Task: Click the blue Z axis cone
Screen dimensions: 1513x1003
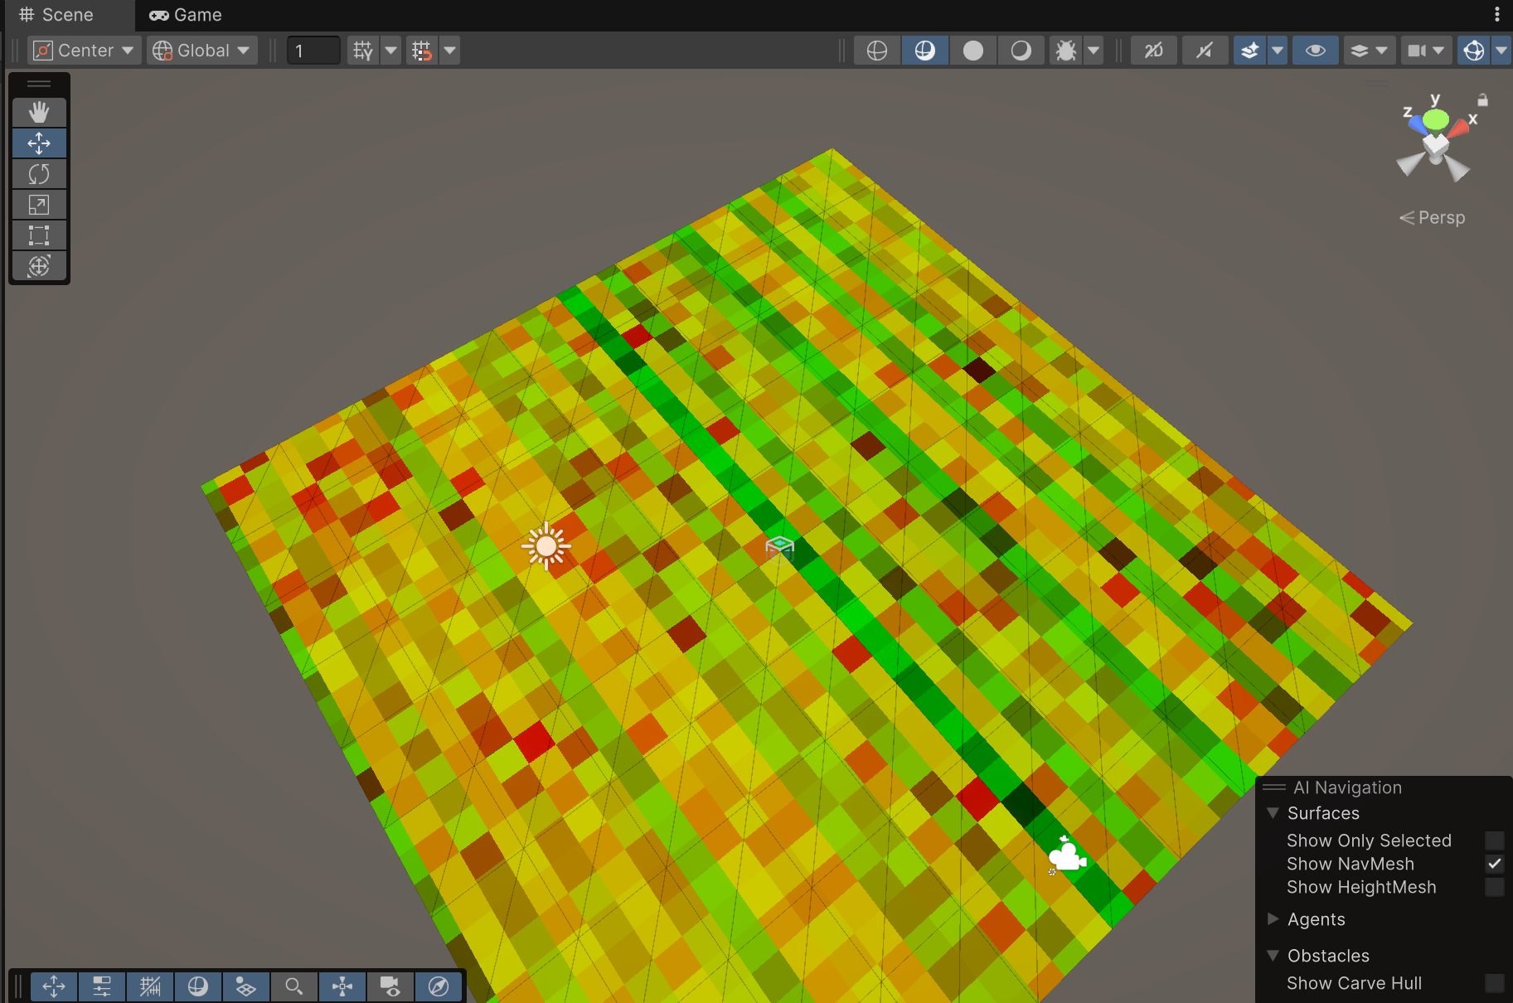Action: 1418,125
